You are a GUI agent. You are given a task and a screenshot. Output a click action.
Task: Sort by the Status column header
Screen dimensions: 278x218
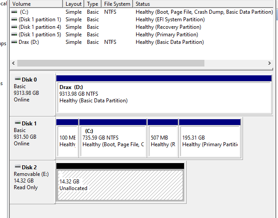203,4
